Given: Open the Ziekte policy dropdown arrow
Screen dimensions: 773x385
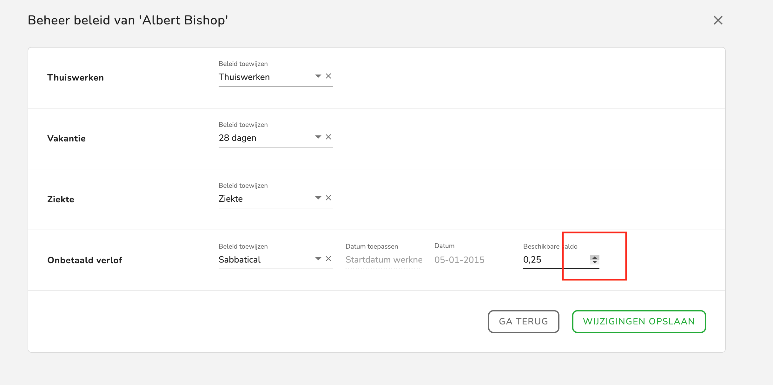Looking at the screenshot, I should (318, 198).
